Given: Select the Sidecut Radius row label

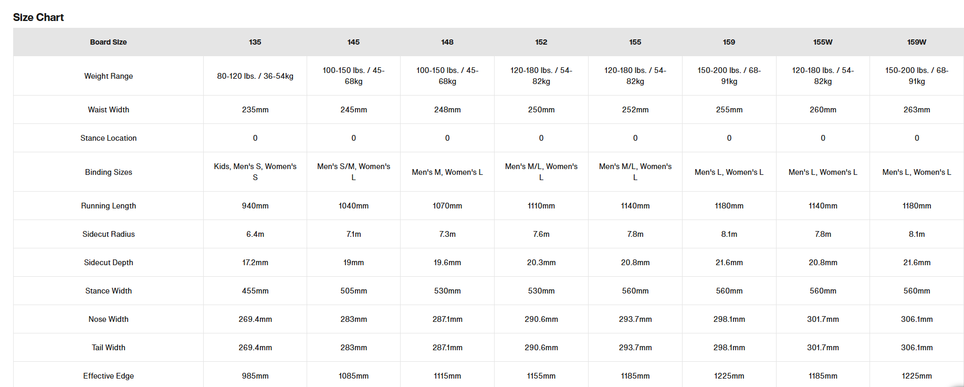Looking at the screenshot, I should click(109, 234).
